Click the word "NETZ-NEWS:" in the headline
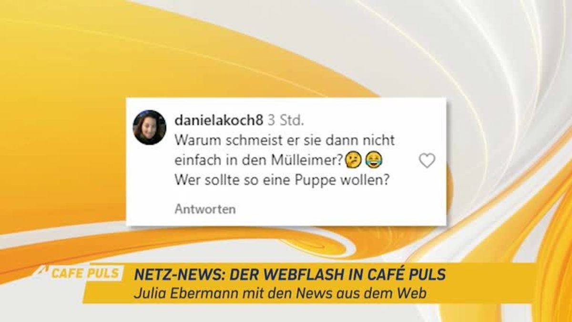This screenshot has width=572, height=322. click(177, 274)
